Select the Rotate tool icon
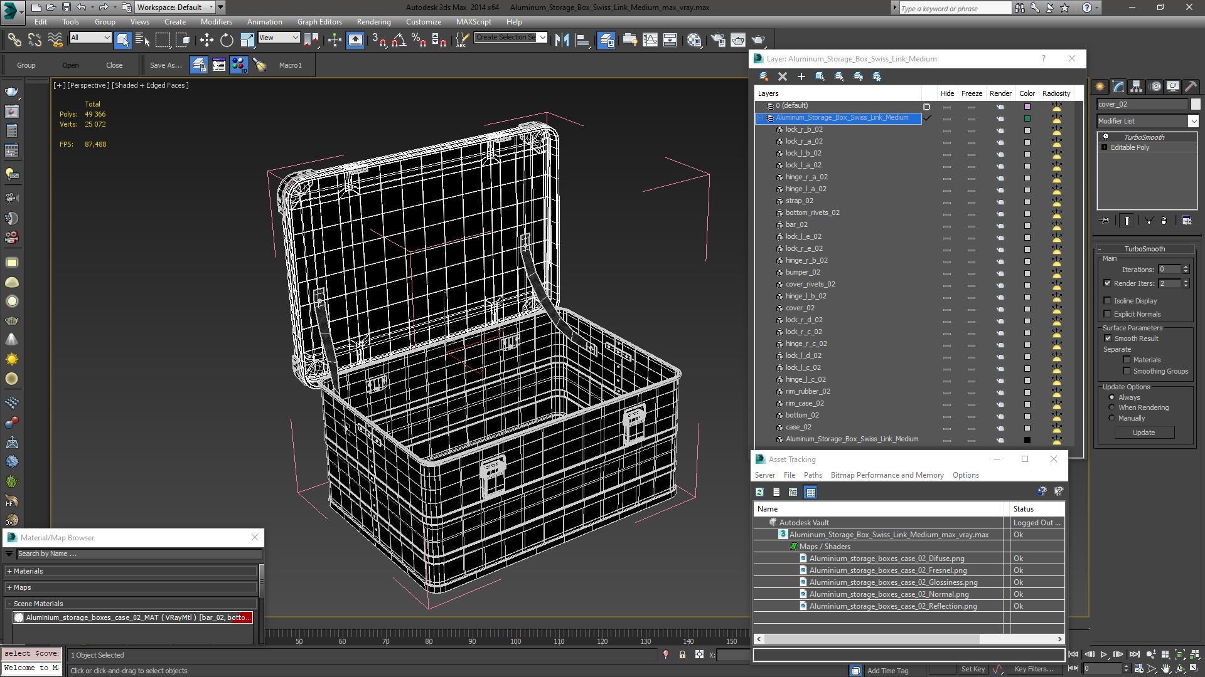 click(x=227, y=40)
